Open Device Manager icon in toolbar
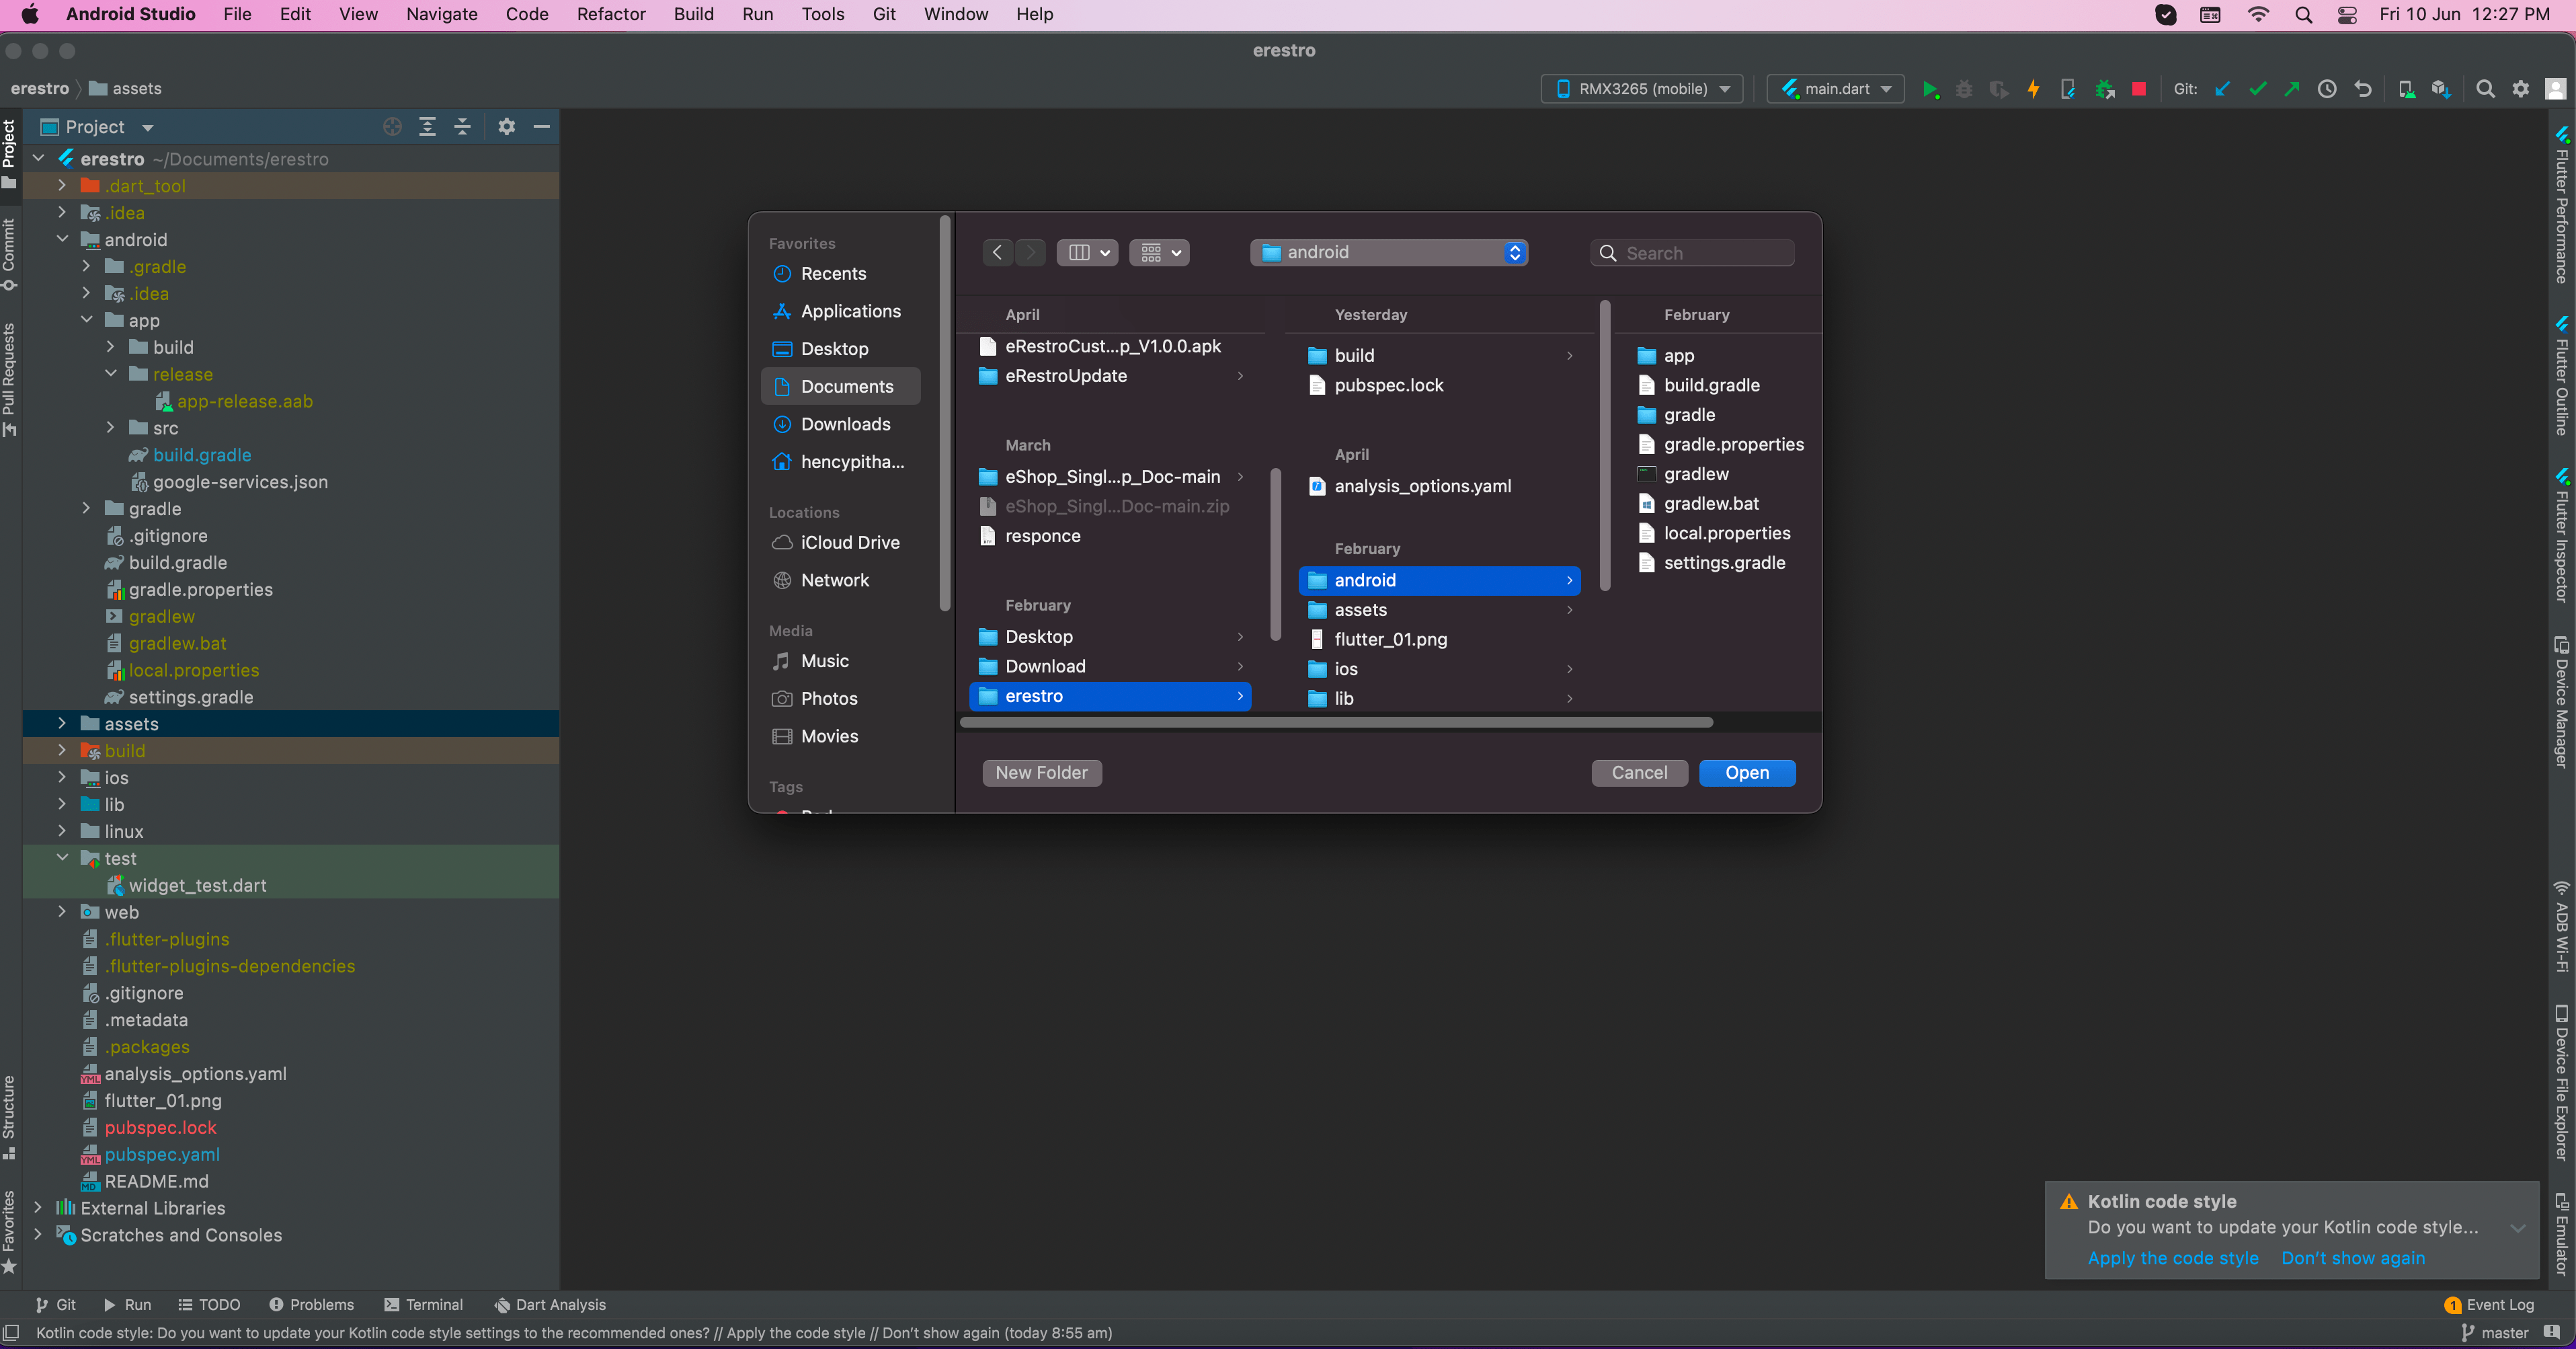2576x1349 pixels. tap(2407, 89)
